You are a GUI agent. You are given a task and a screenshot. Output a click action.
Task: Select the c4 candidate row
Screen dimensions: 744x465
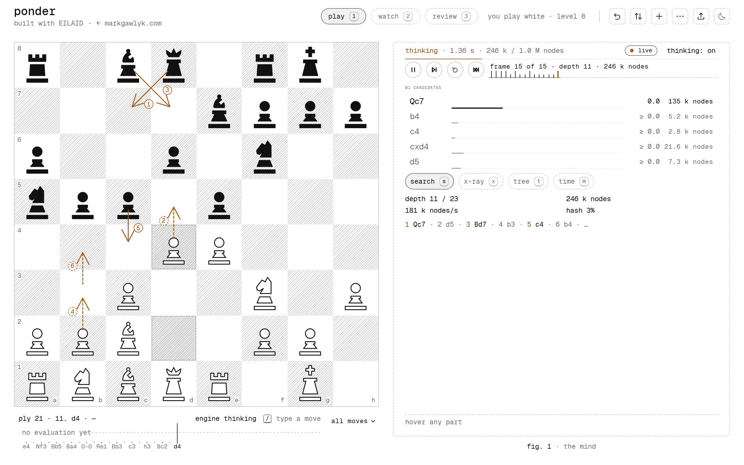pos(561,132)
